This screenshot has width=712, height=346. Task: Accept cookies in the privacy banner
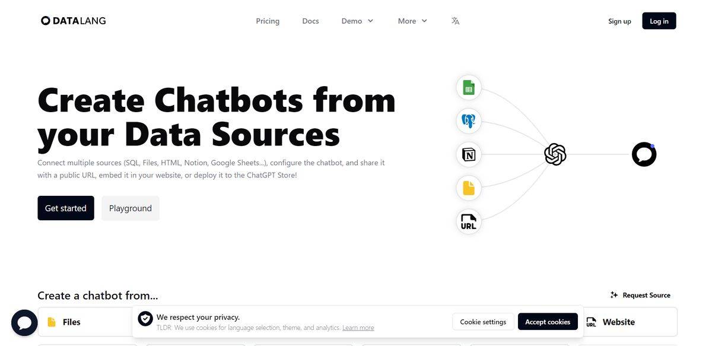pos(547,322)
